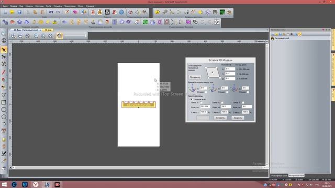Toggle the Связь X checkbox
The image size is (335, 188).
point(201,103)
